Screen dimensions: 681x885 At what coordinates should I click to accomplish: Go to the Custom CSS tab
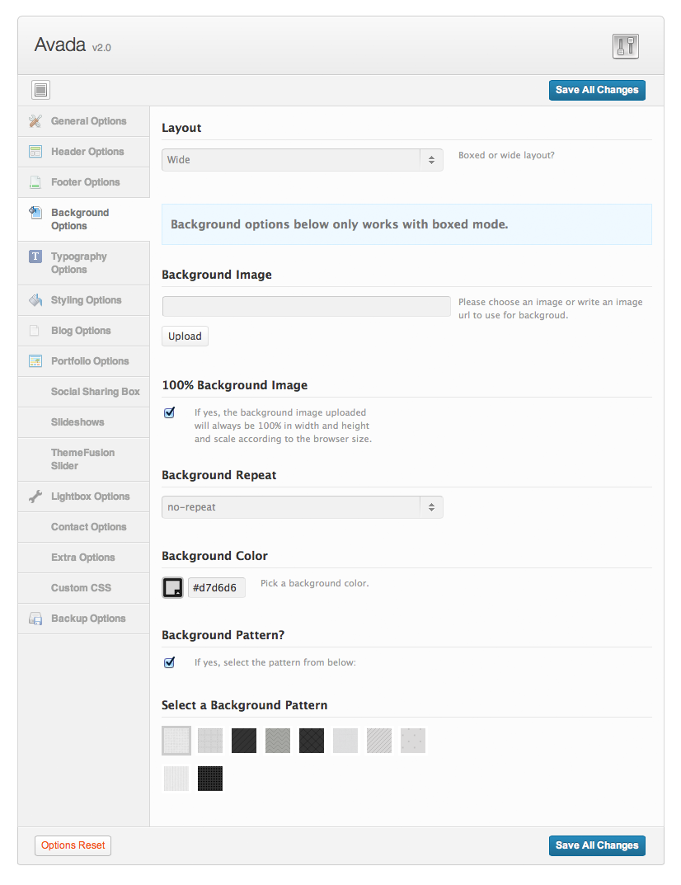click(81, 588)
